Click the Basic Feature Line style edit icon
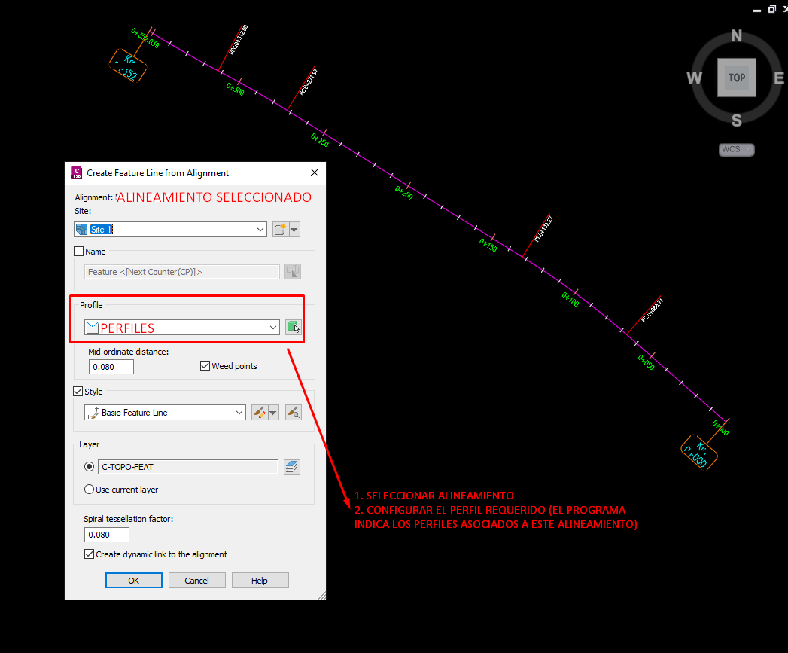This screenshot has height=653, width=788. [x=260, y=412]
